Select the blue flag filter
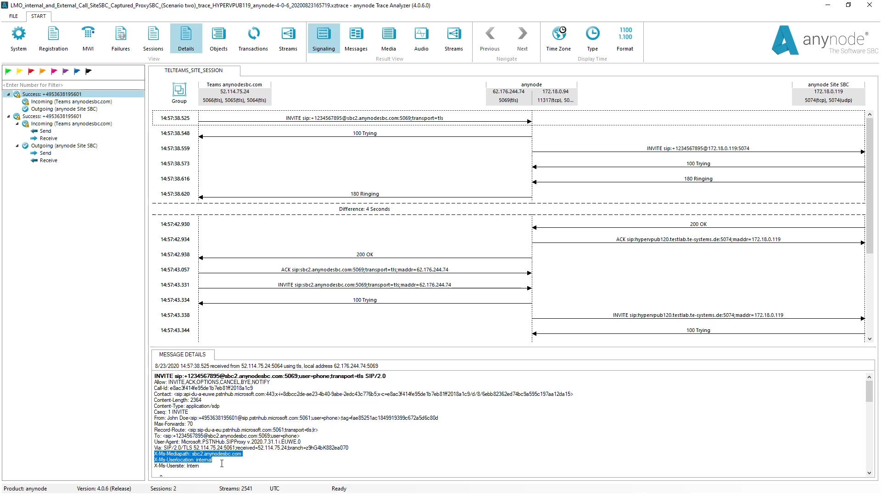881x496 pixels. 77,71
